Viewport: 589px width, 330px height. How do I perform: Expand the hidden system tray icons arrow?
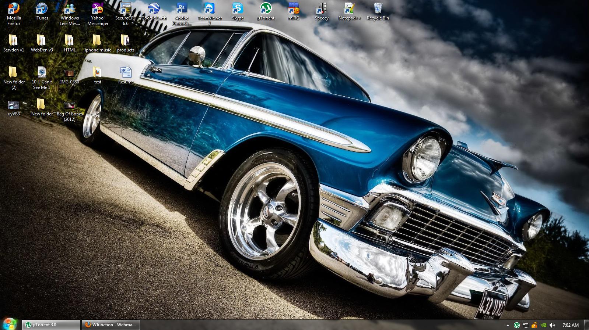[508, 325]
